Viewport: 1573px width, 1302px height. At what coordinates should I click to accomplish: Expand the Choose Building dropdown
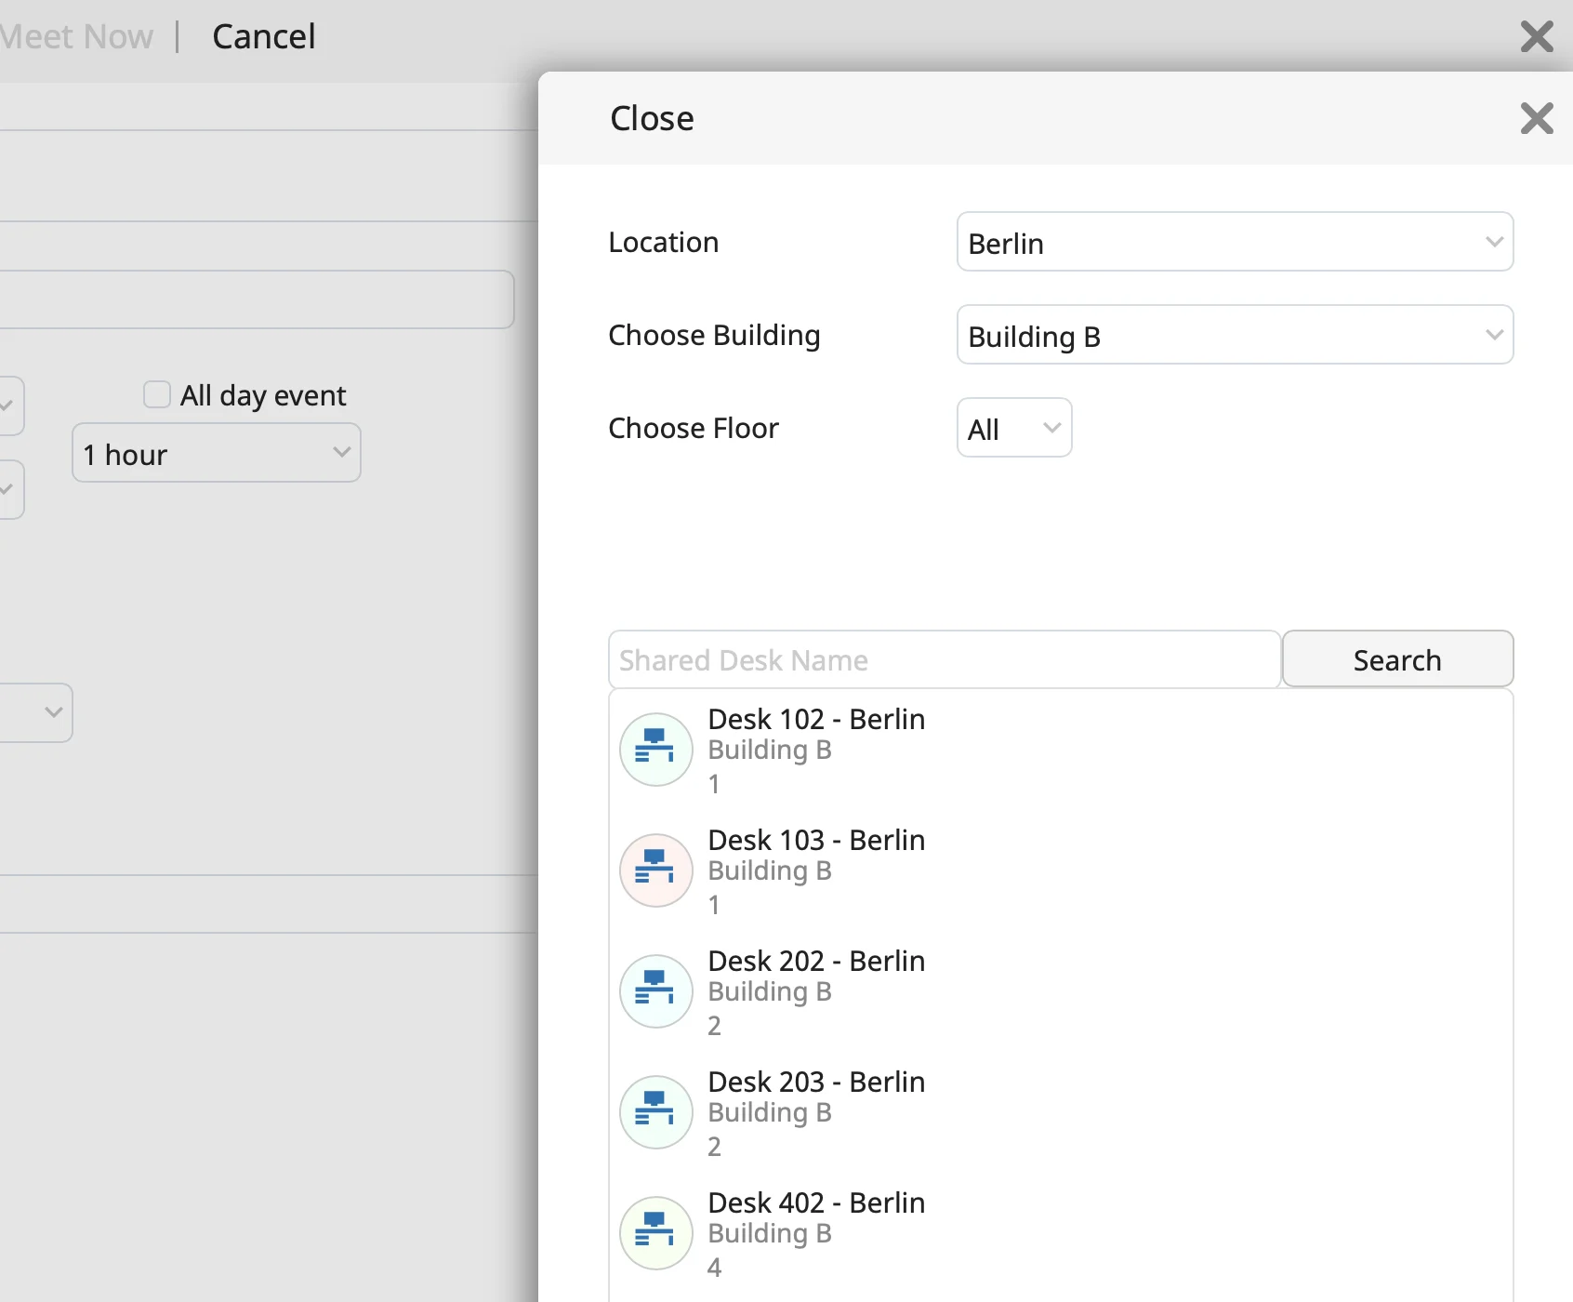click(x=1234, y=336)
